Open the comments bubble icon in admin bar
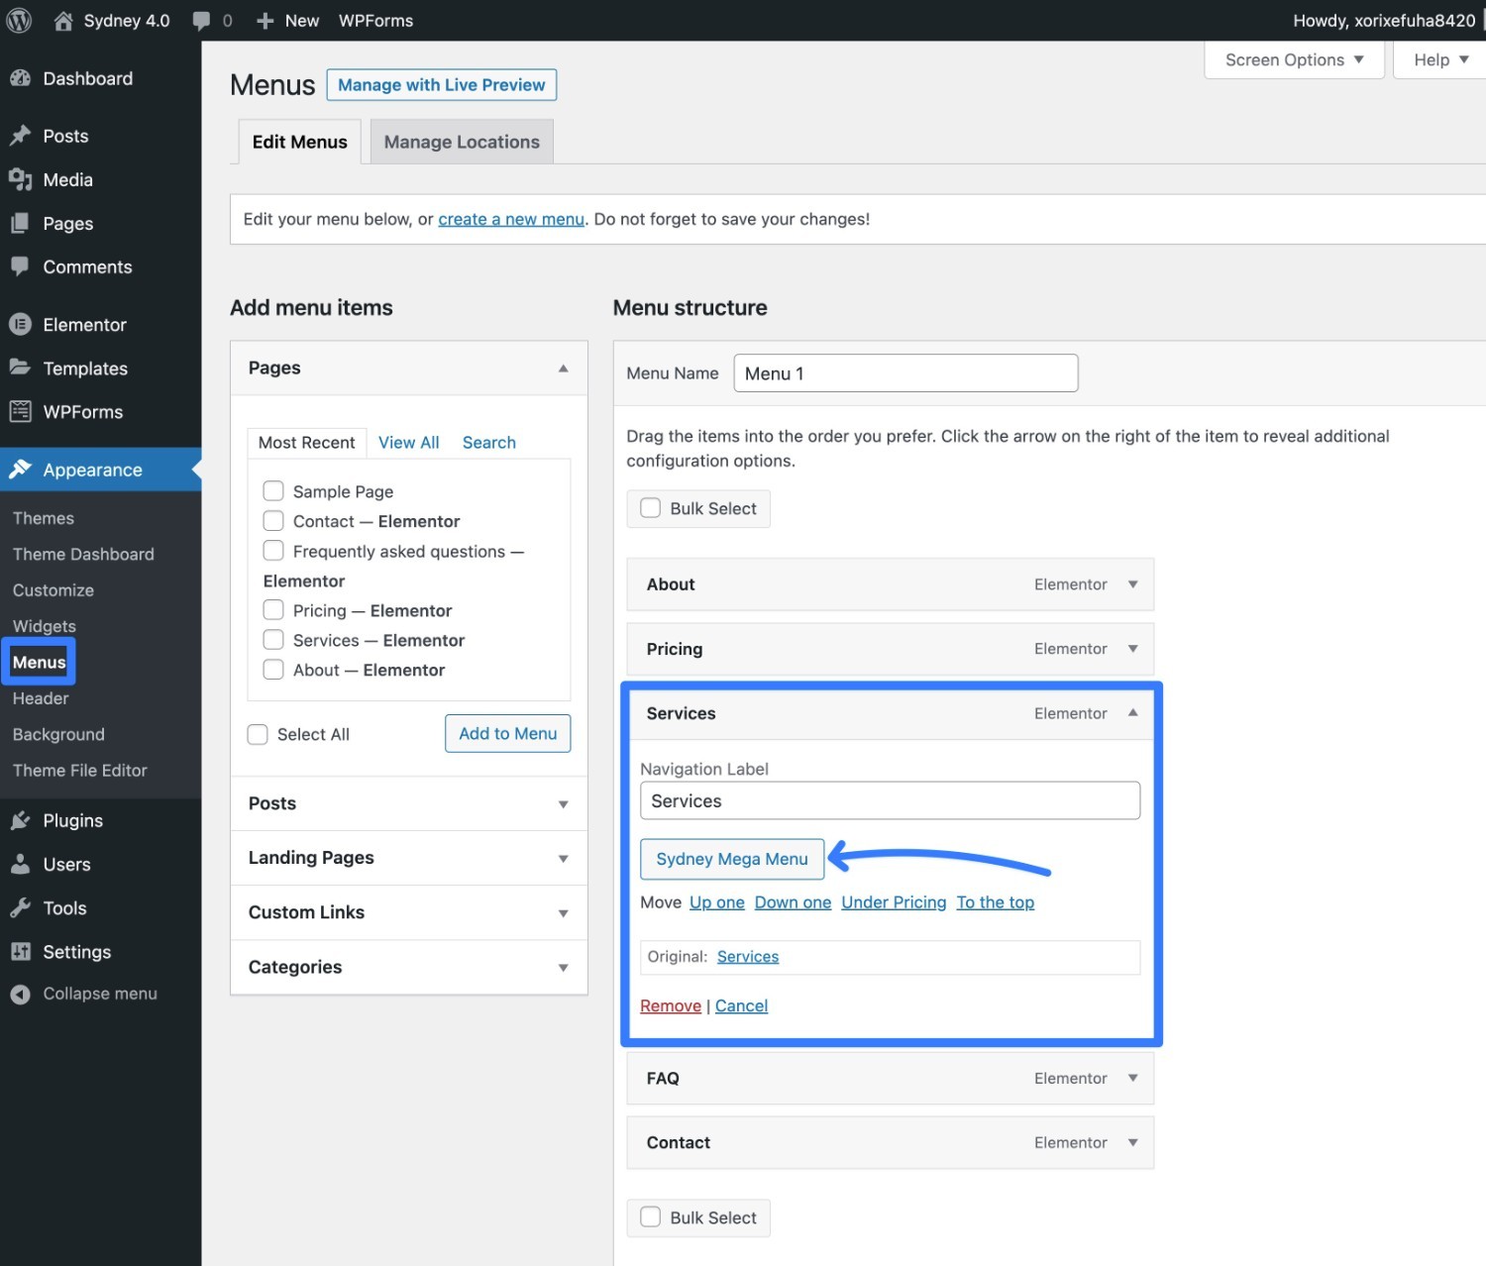This screenshot has height=1266, width=1486. (x=201, y=21)
